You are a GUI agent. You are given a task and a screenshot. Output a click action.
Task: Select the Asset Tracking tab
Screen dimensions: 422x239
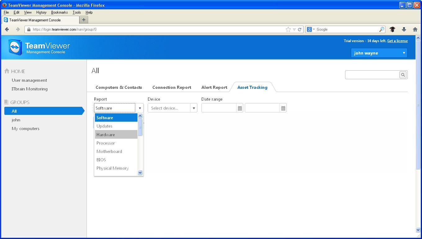252,87
